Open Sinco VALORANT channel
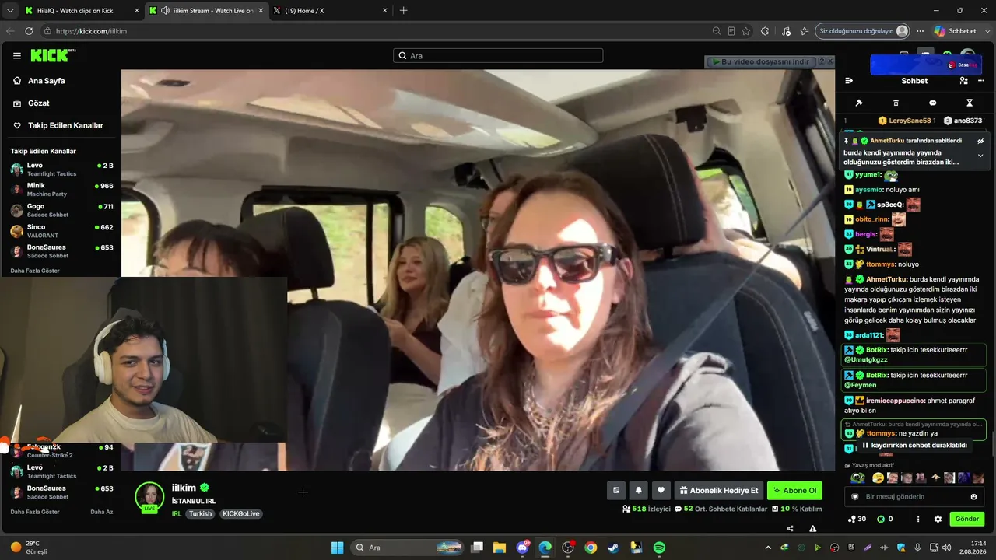Image resolution: width=996 pixels, height=560 pixels. tap(61, 230)
